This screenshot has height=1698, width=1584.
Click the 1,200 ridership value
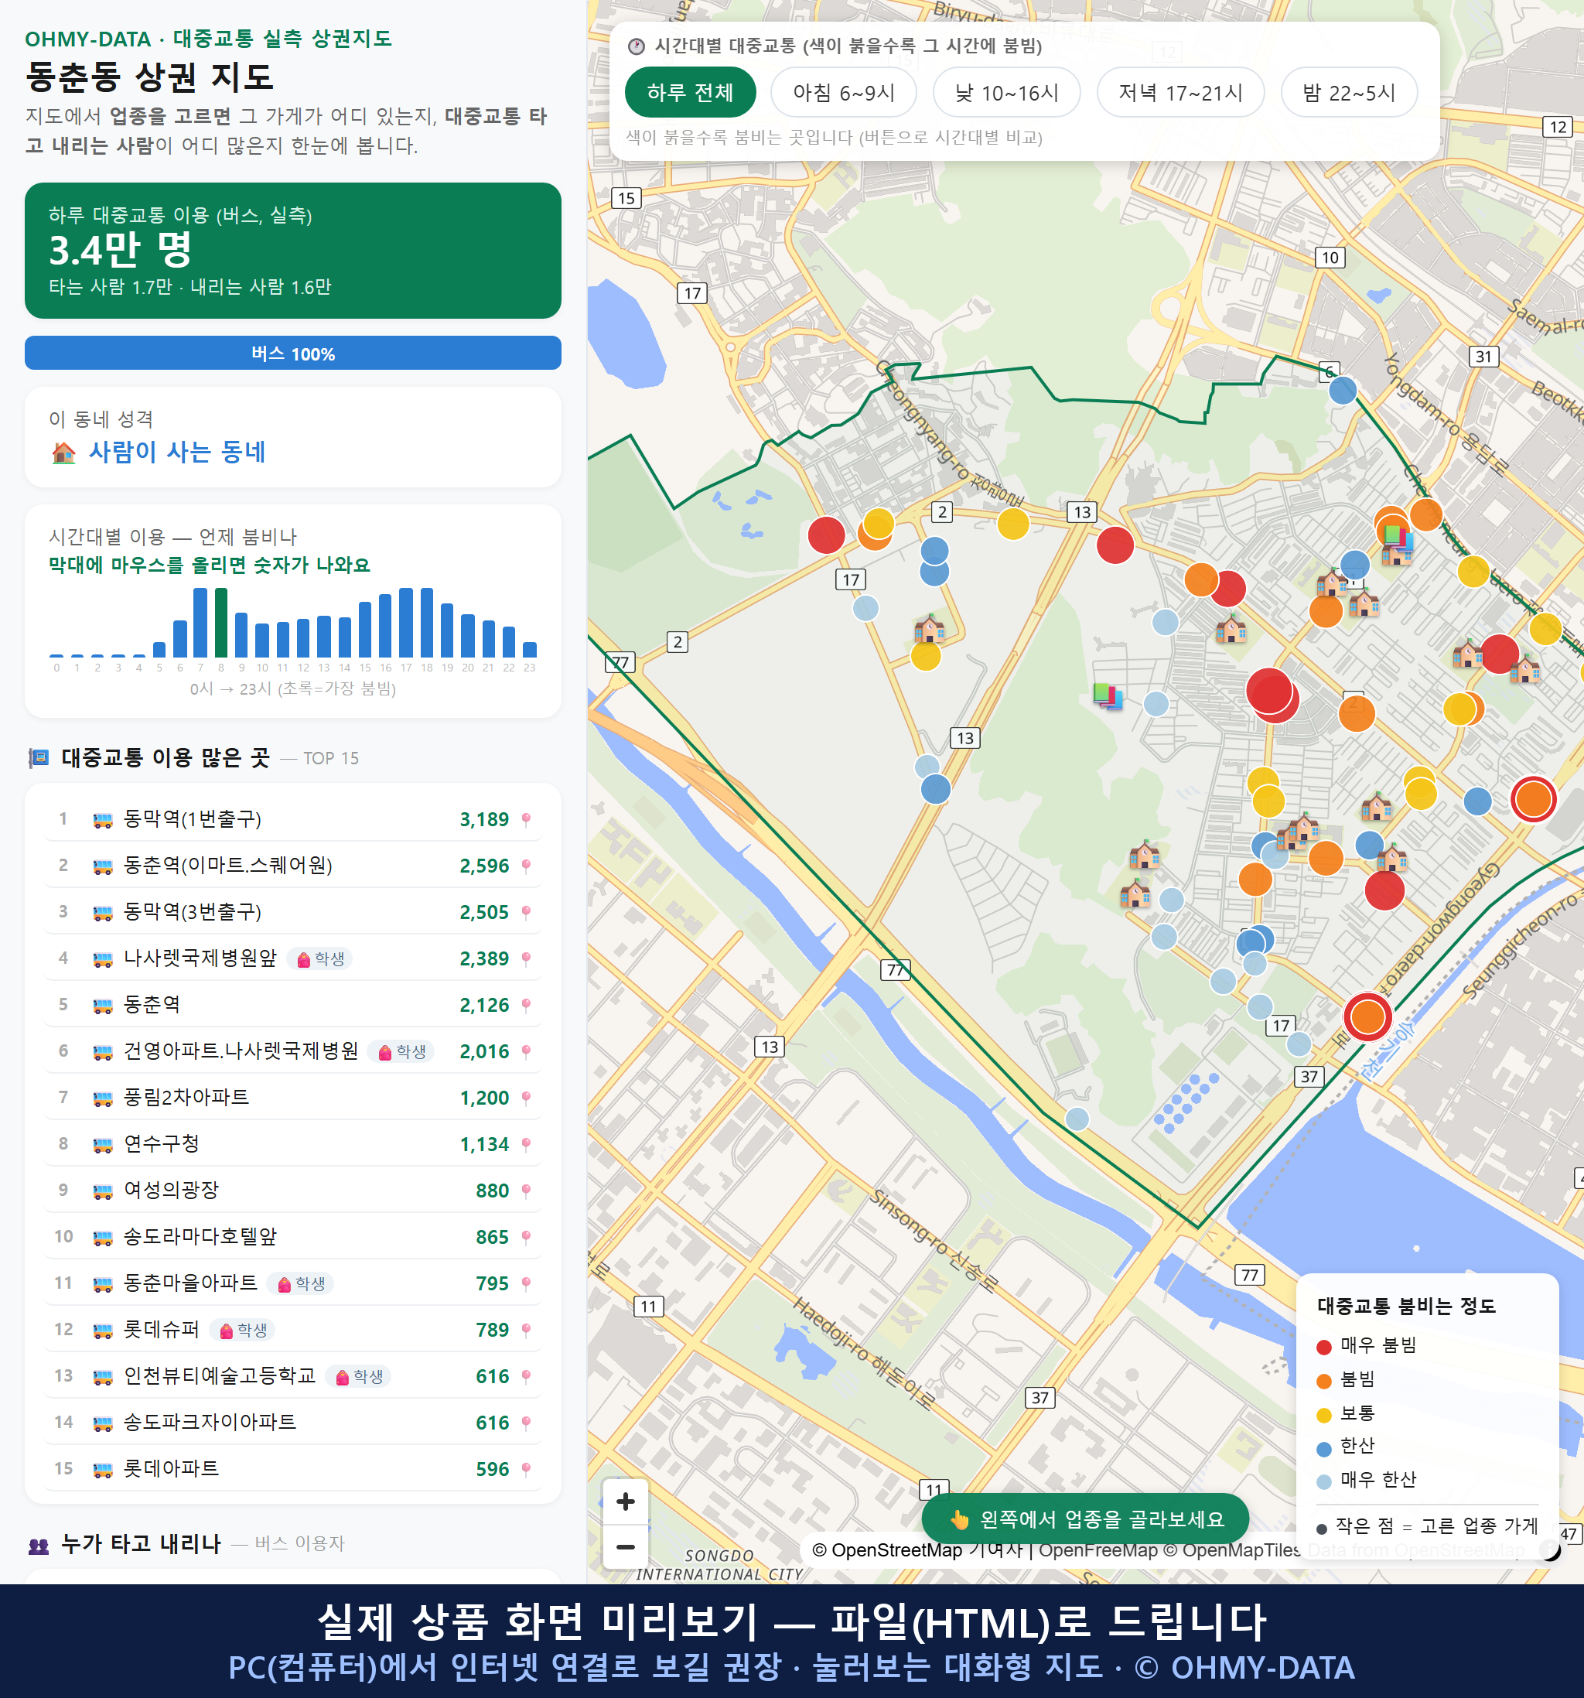(x=484, y=1098)
